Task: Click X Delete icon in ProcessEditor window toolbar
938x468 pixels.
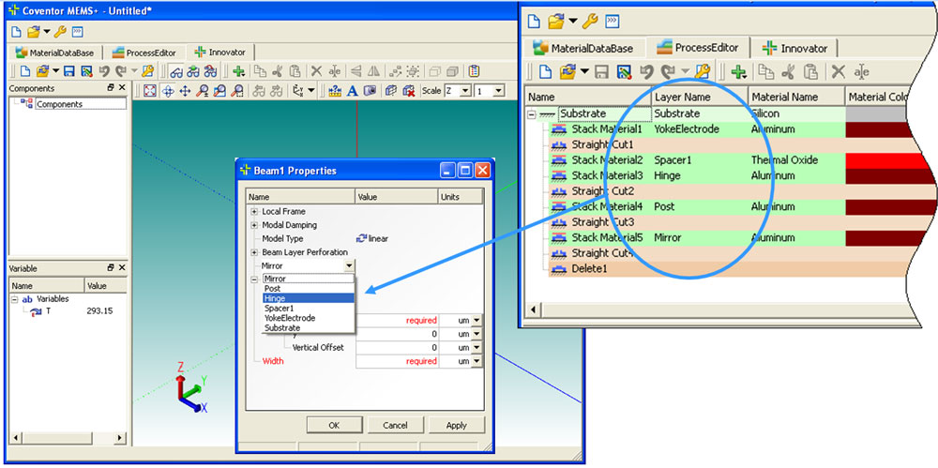Action: pos(838,72)
